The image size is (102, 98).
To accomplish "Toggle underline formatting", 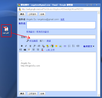I will coord(30,46).
